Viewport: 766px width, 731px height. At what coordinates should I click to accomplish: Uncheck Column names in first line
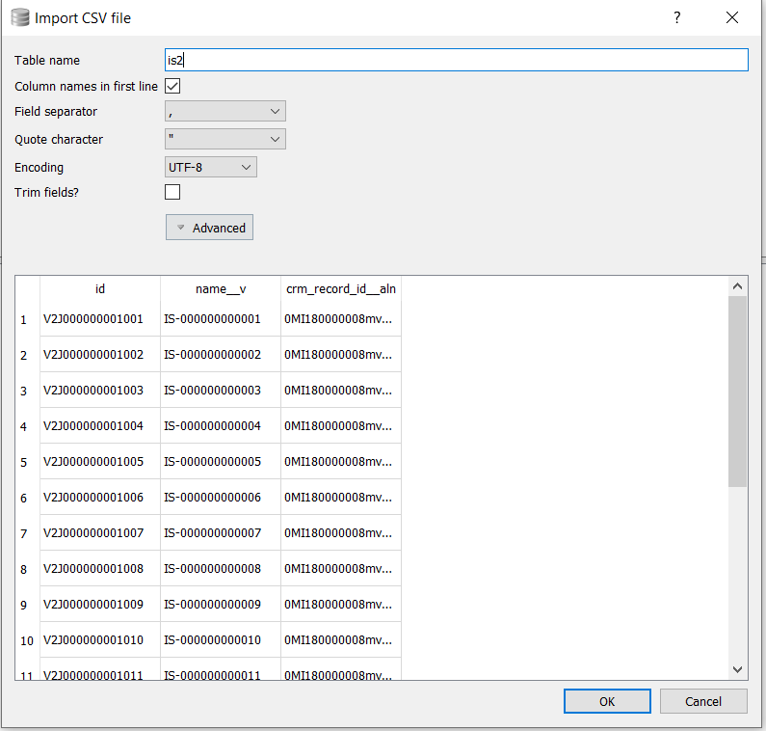[x=173, y=87]
